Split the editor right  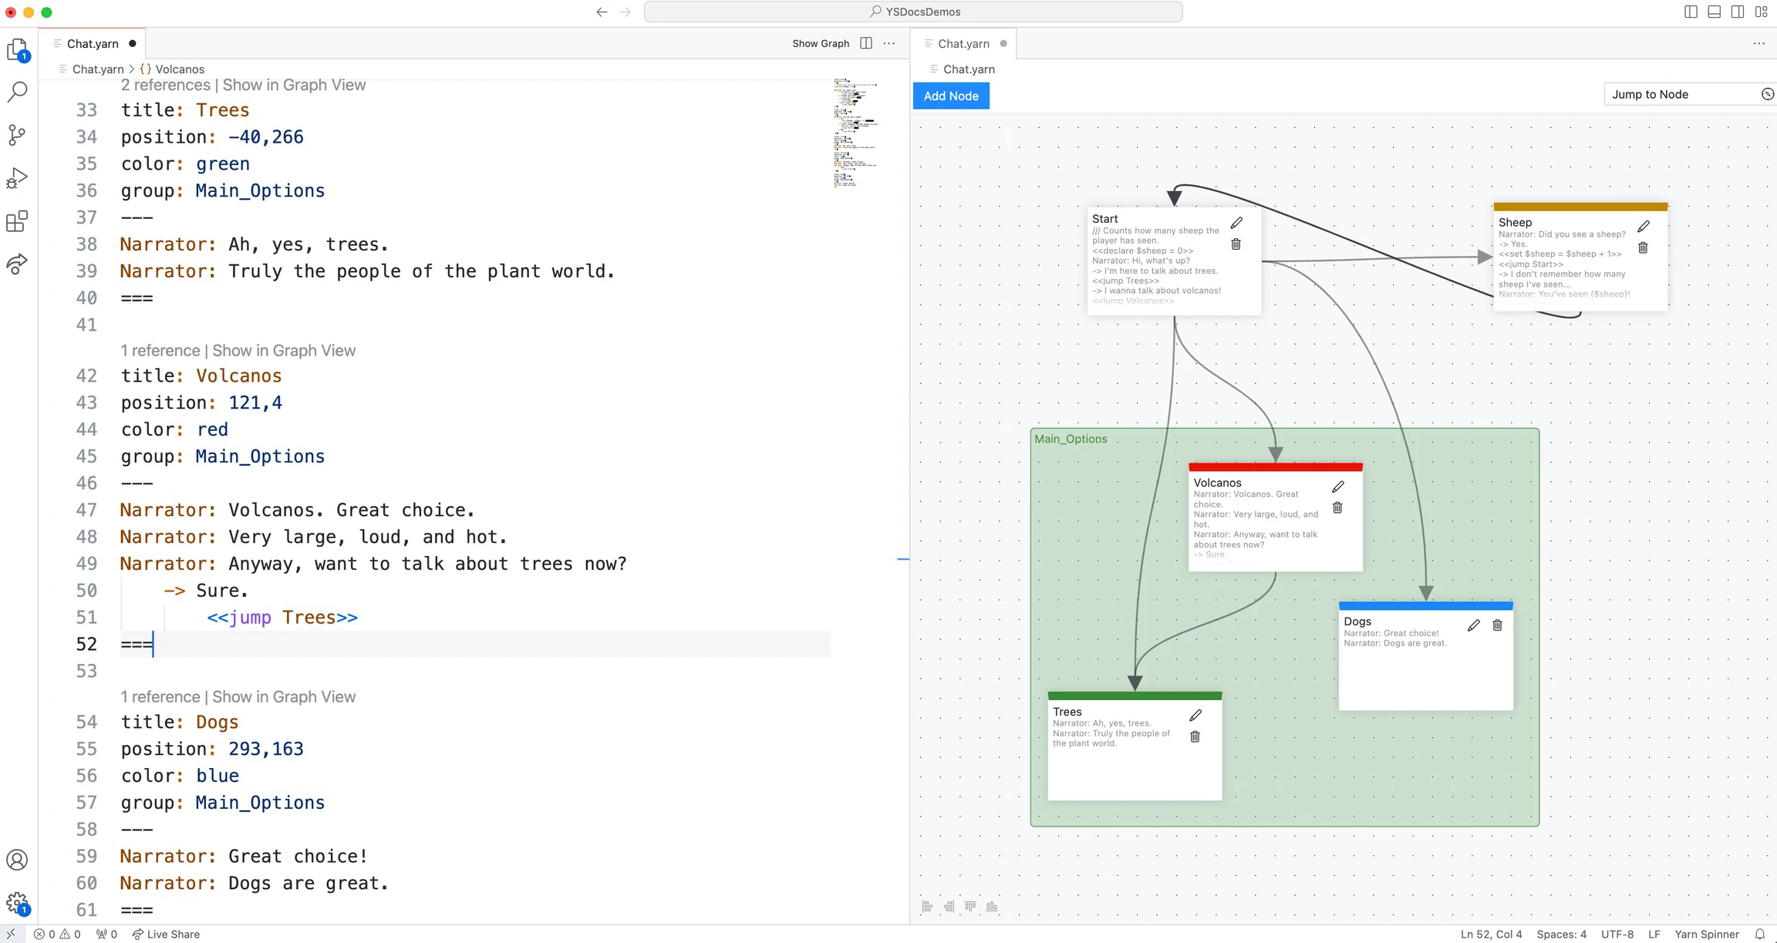coord(866,43)
